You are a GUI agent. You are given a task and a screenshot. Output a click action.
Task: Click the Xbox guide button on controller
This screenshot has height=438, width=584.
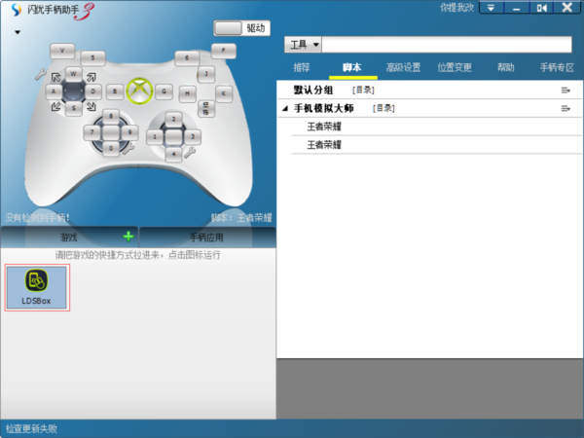[x=140, y=90]
